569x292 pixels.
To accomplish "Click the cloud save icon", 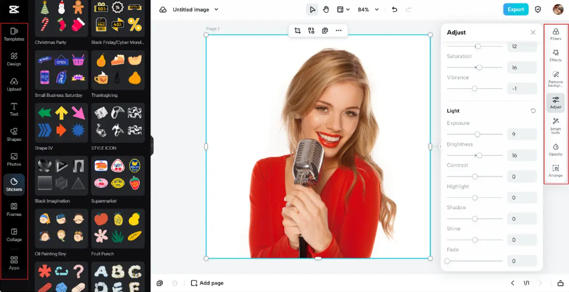I will 163,10.
